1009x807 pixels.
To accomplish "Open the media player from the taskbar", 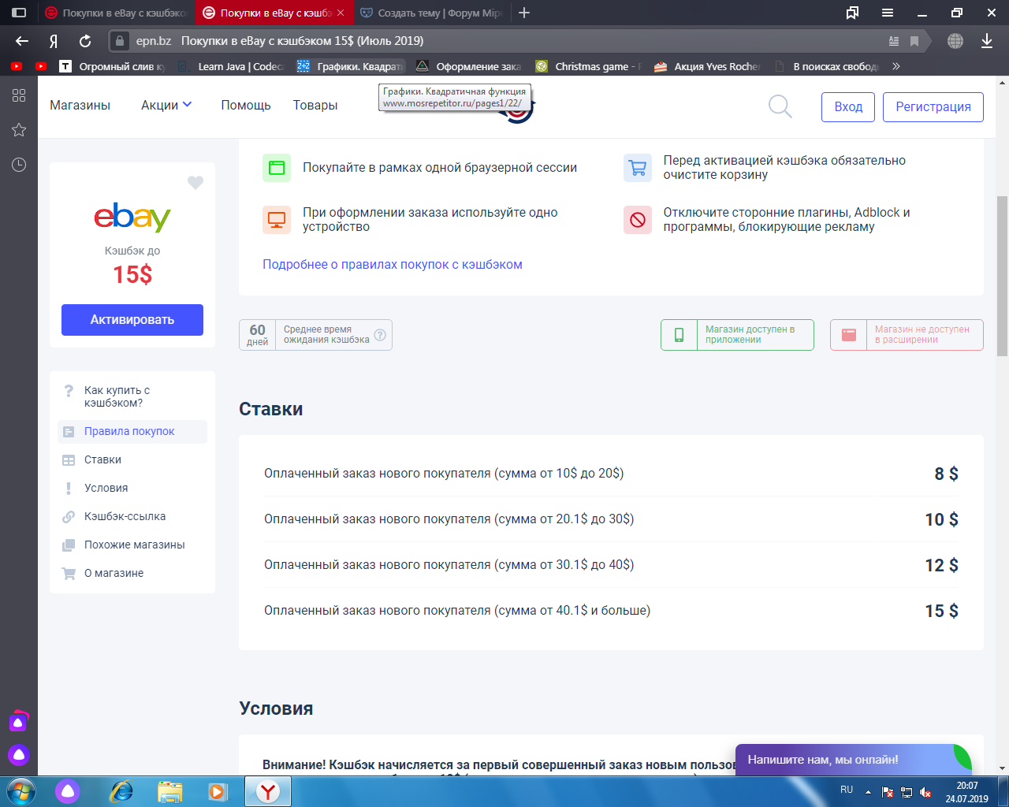I will [218, 791].
